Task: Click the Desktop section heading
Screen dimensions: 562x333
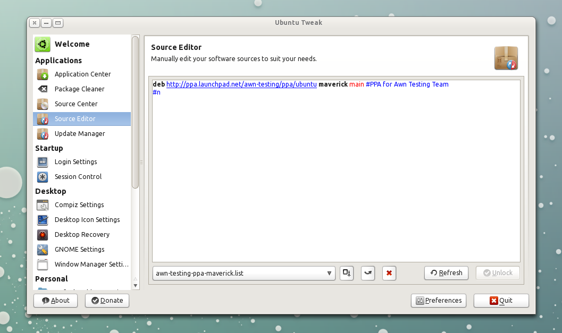Action: (x=51, y=191)
